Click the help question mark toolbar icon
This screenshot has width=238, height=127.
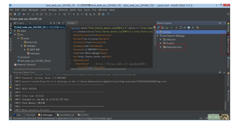click(x=109, y=14)
